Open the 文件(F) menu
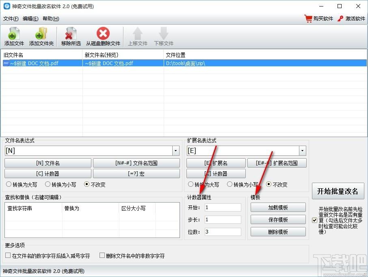This screenshot has height=277, width=368. point(11,19)
